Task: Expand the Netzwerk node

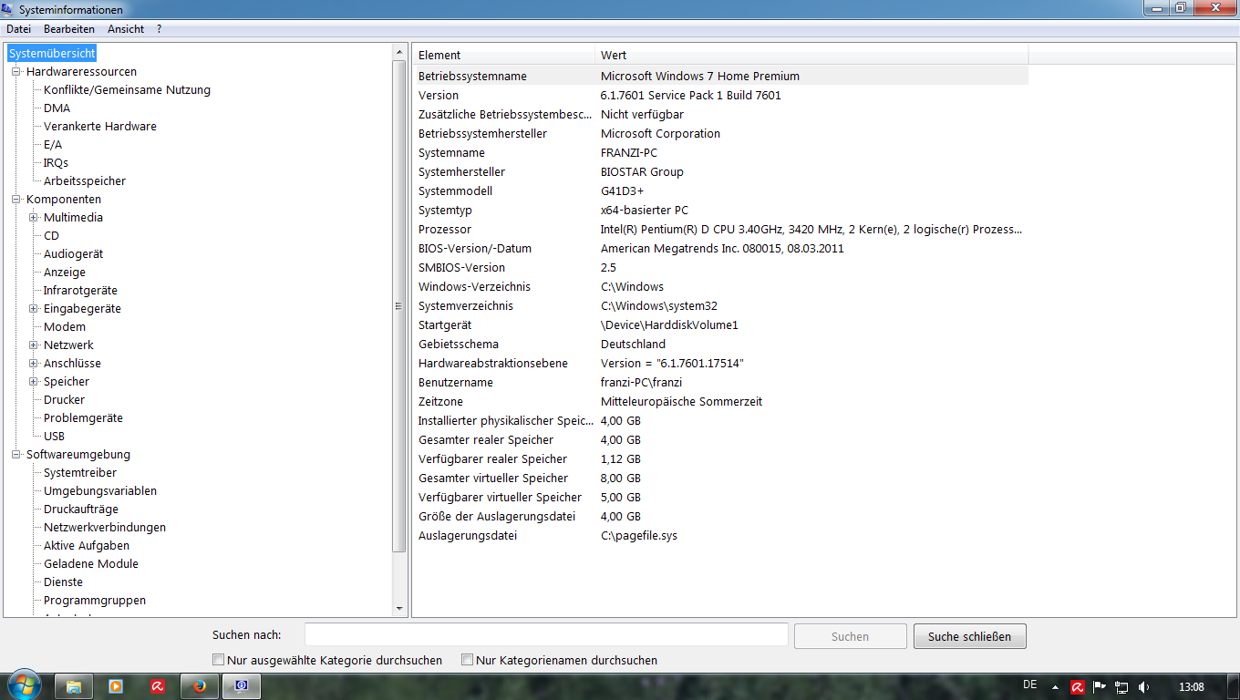Action: (x=34, y=345)
